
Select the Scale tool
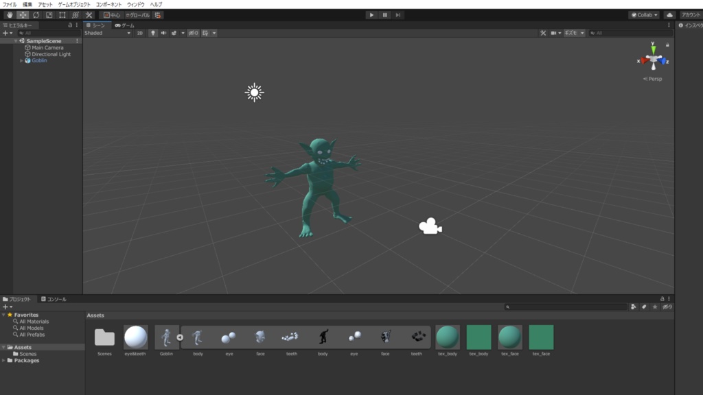[49, 15]
